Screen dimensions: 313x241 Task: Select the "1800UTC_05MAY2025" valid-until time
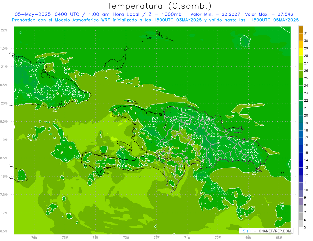click(x=275, y=20)
